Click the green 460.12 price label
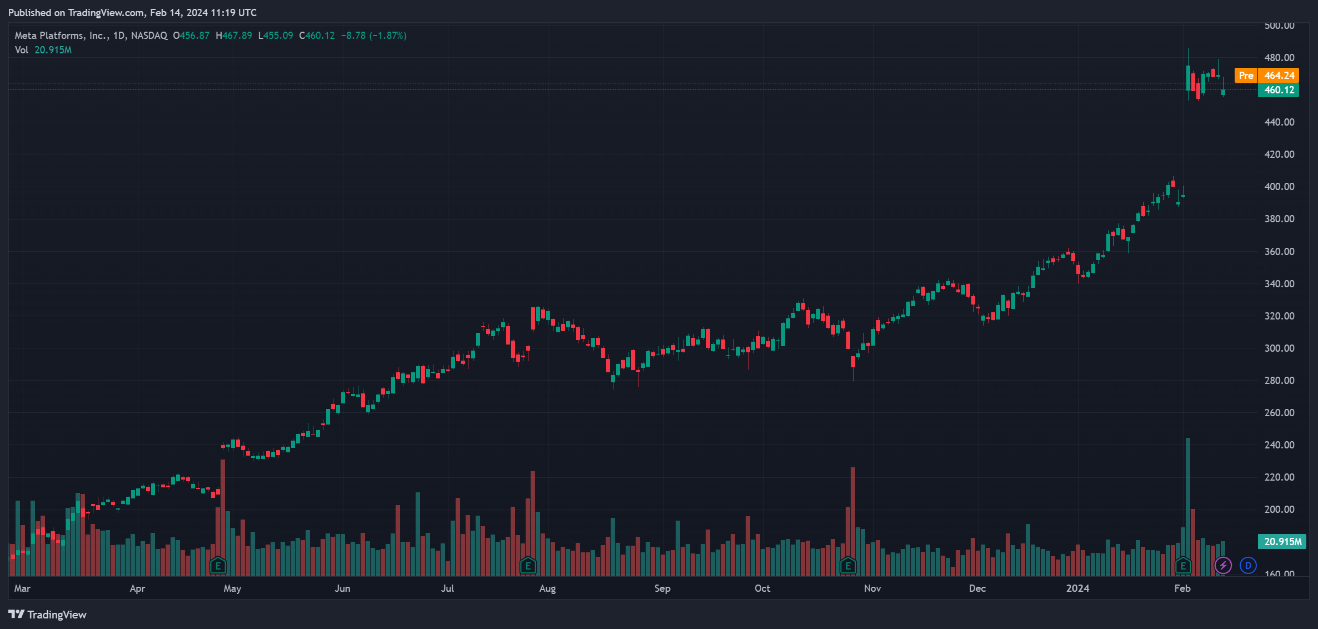 pos(1279,90)
